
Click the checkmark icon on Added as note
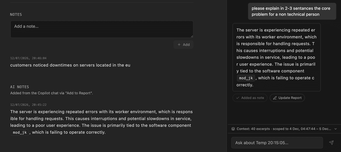[x=238, y=98]
